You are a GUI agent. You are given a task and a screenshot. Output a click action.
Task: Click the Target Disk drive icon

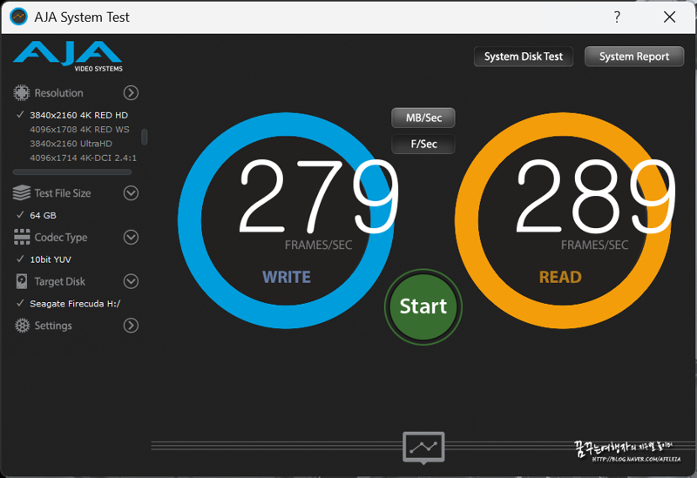tap(21, 281)
